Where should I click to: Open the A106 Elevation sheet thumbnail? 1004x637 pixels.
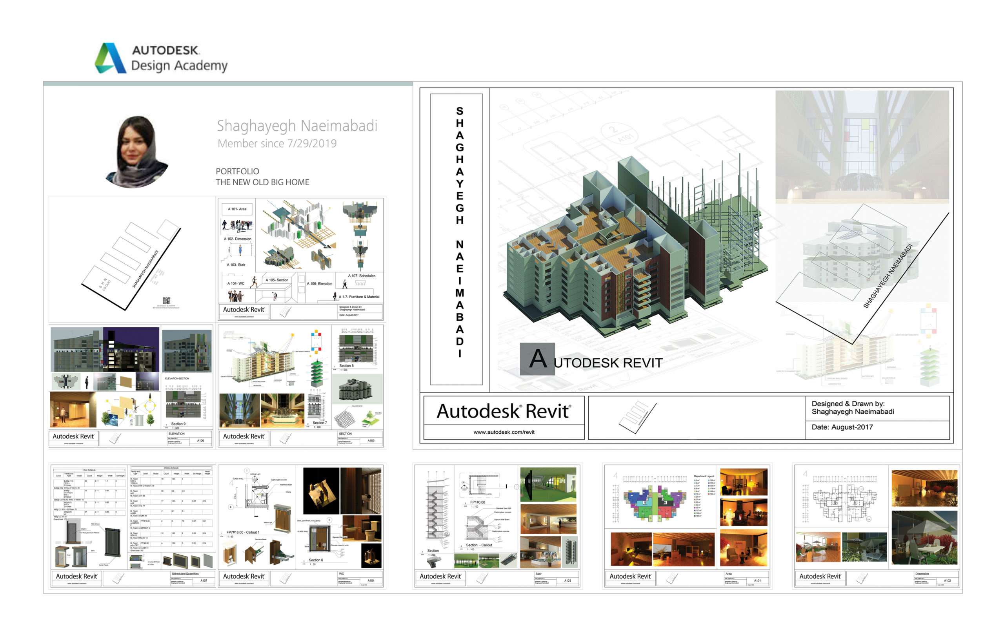pyautogui.click(x=131, y=387)
